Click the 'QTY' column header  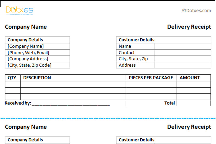[x=13, y=78]
